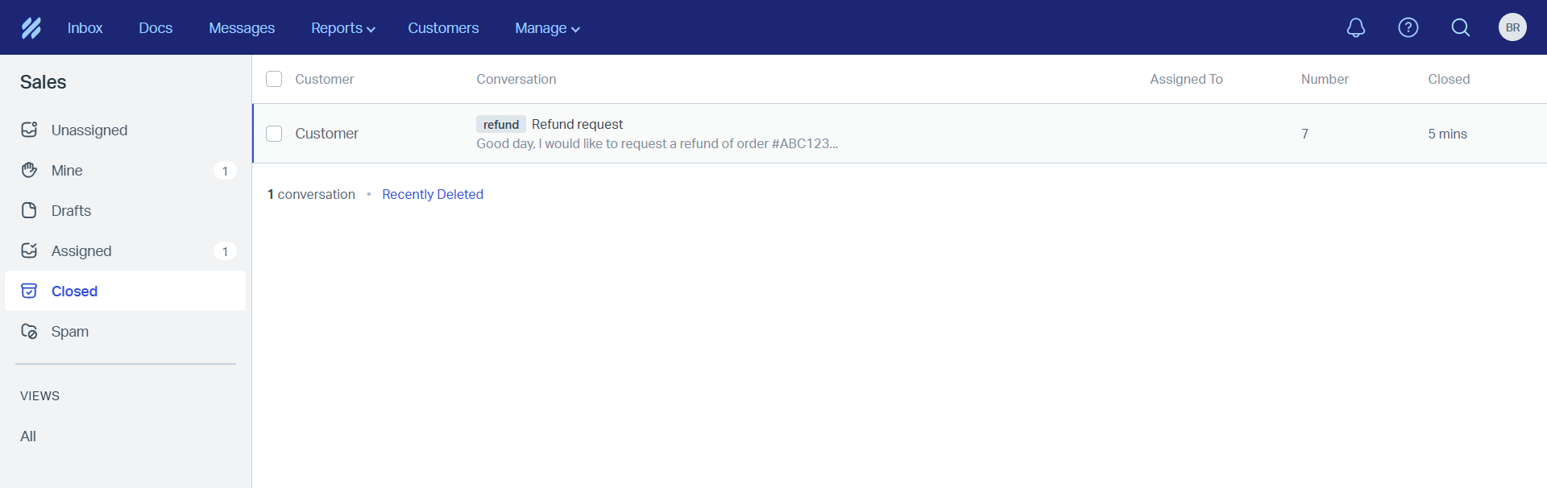This screenshot has height=488, width=1547.
Task: Expand the Manage dropdown menu
Action: pos(547,28)
